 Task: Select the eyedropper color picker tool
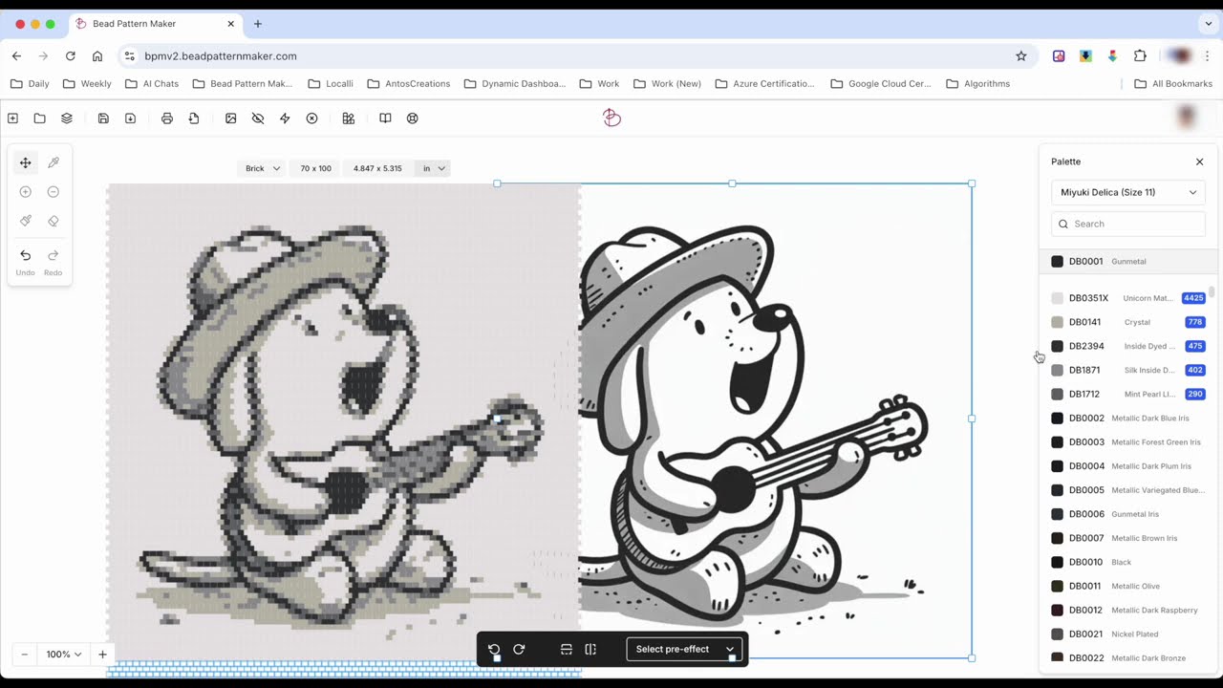click(54, 162)
